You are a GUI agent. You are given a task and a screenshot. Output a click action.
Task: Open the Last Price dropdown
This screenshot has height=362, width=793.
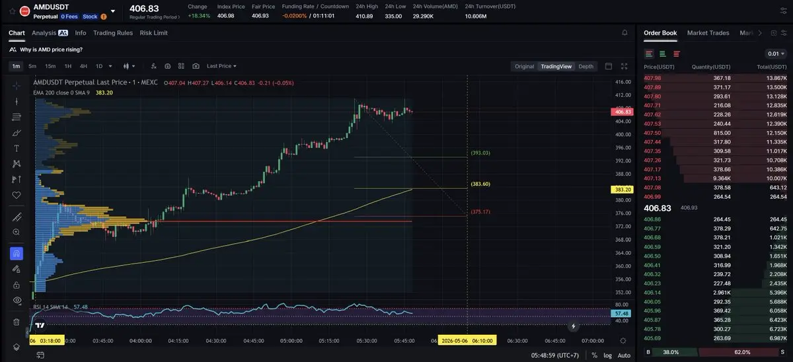[221, 66]
